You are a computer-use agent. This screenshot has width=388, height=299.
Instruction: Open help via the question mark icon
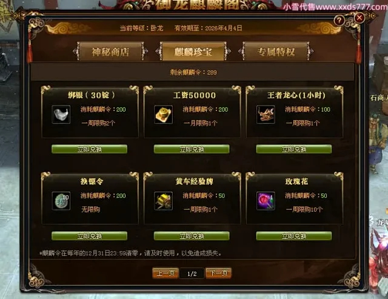pyautogui.click(x=339, y=21)
